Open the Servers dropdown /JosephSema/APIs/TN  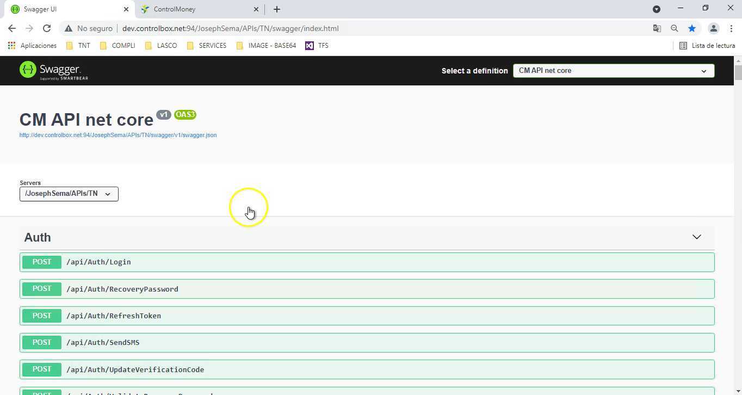(69, 194)
